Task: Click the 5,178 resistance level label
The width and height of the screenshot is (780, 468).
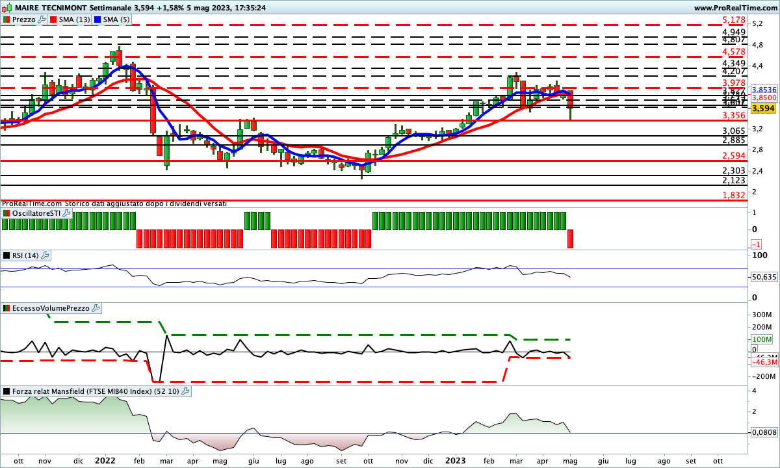Action: 734,20
